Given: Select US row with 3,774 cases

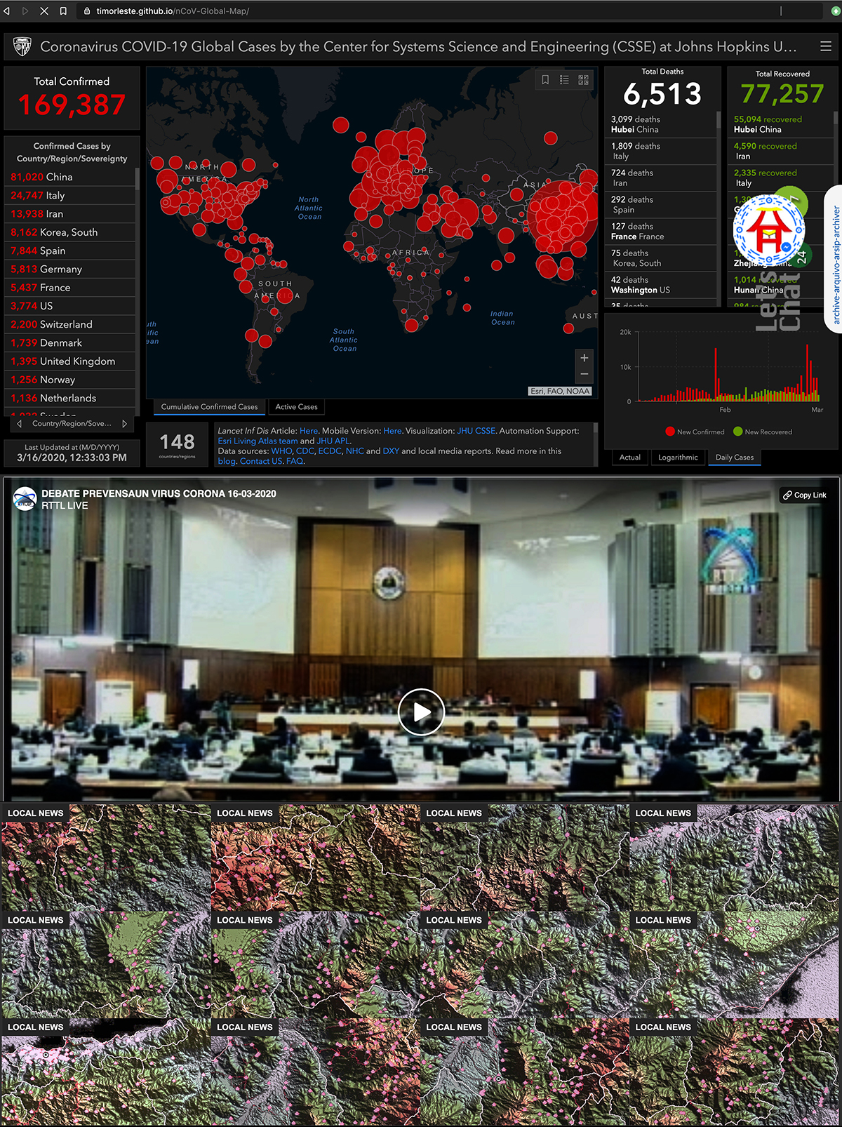Looking at the screenshot, I should pos(69,306).
